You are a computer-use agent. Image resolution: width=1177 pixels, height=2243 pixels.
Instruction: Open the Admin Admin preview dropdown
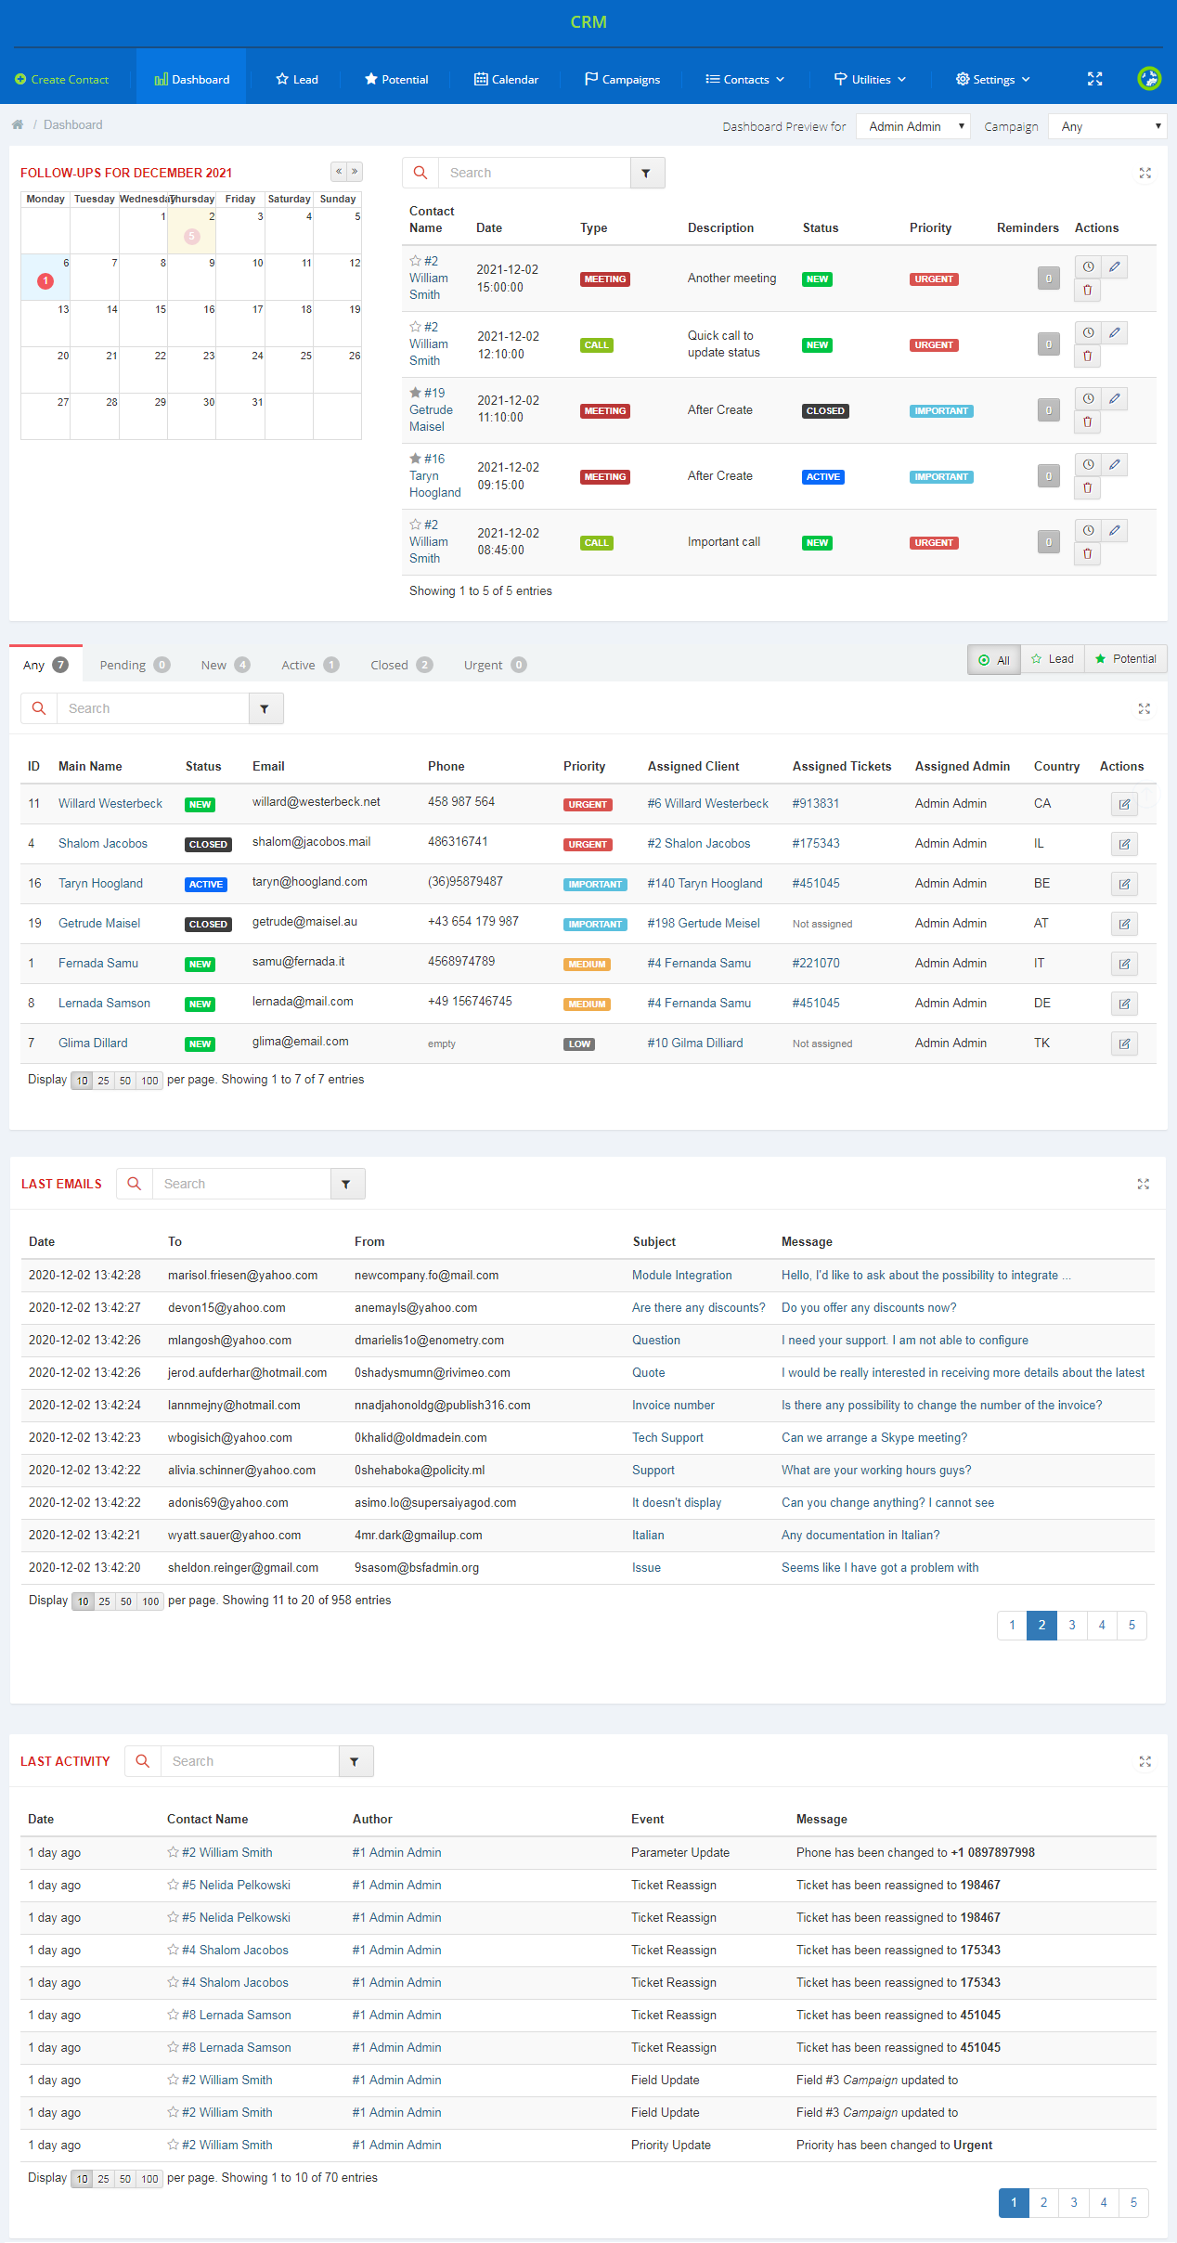(x=913, y=126)
